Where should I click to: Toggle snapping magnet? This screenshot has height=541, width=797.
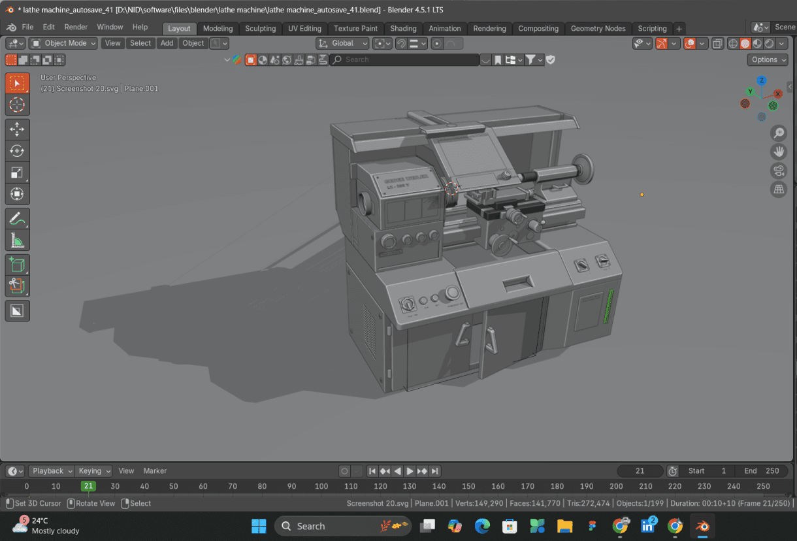click(x=402, y=44)
